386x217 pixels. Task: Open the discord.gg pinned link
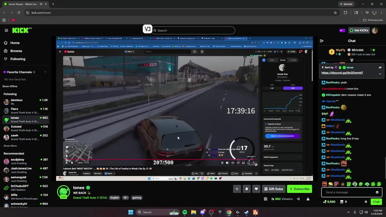pos(342,73)
